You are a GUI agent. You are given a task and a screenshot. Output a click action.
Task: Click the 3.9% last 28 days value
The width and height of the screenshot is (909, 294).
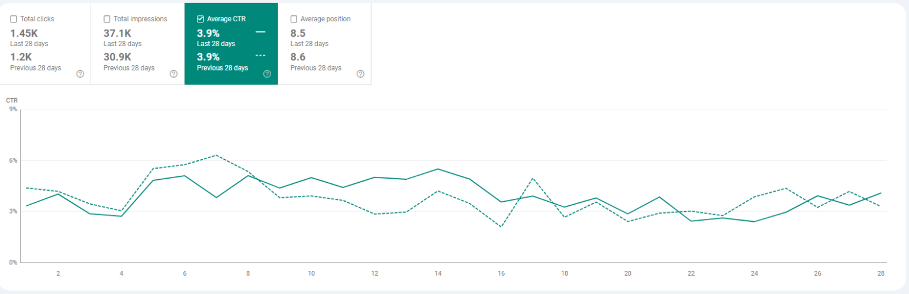208,33
